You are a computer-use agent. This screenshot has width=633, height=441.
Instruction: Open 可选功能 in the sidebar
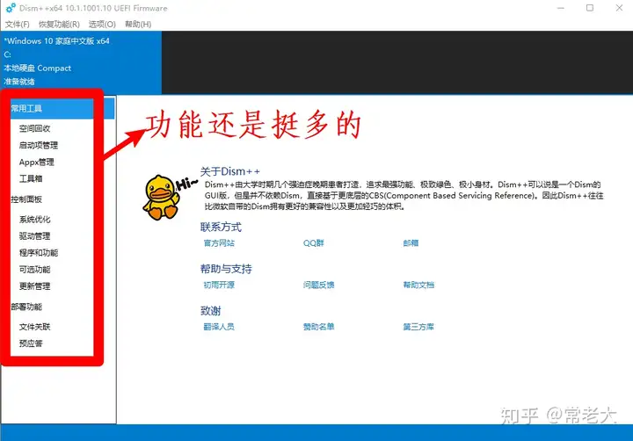[34, 270]
